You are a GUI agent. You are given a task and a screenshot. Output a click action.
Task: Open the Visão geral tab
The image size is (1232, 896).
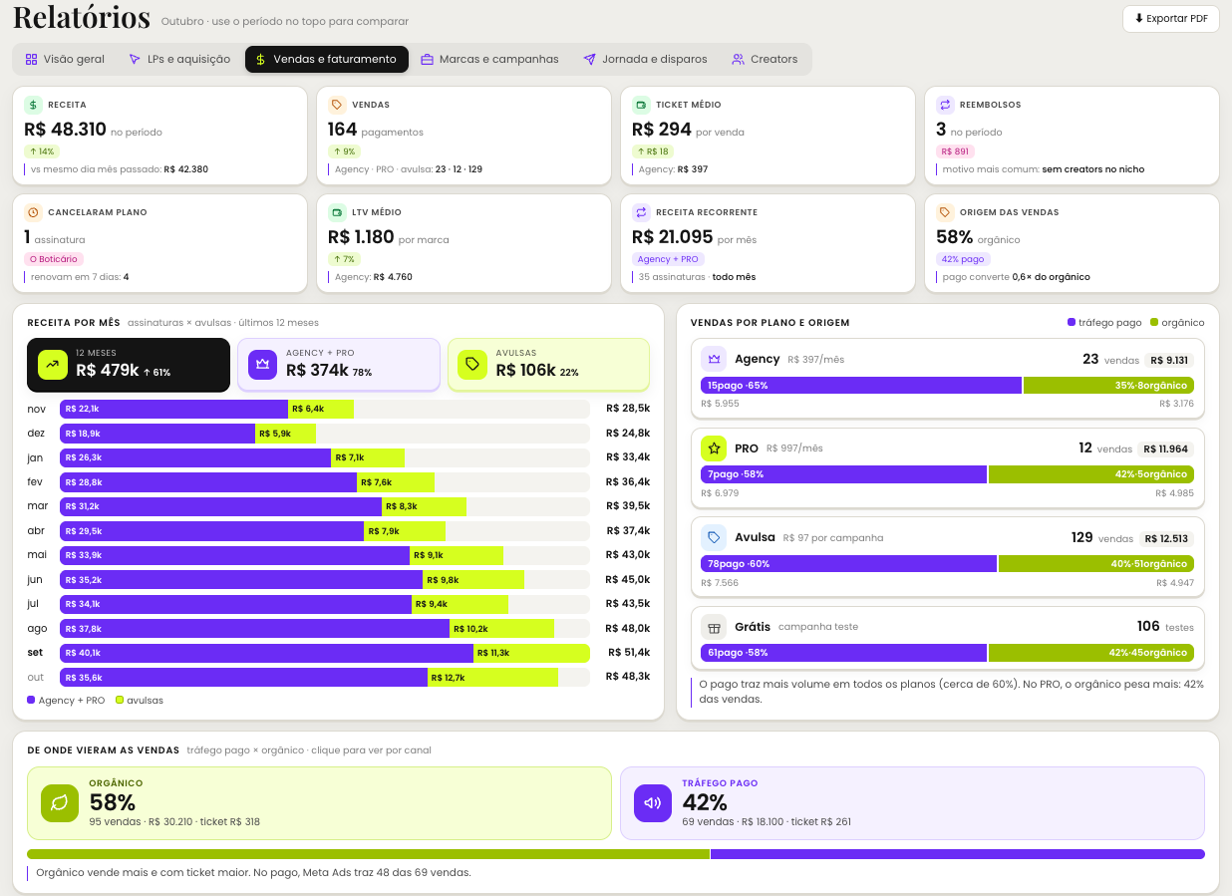pos(65,60)
